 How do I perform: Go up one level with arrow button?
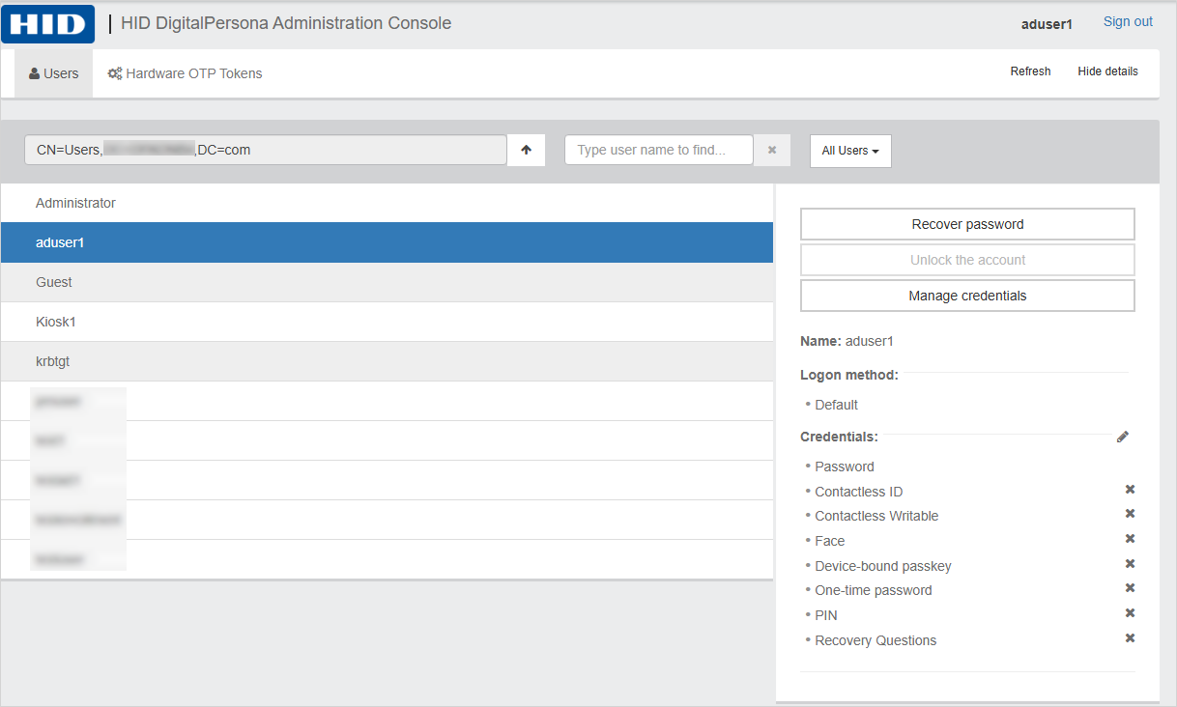(x=526, y=150)
